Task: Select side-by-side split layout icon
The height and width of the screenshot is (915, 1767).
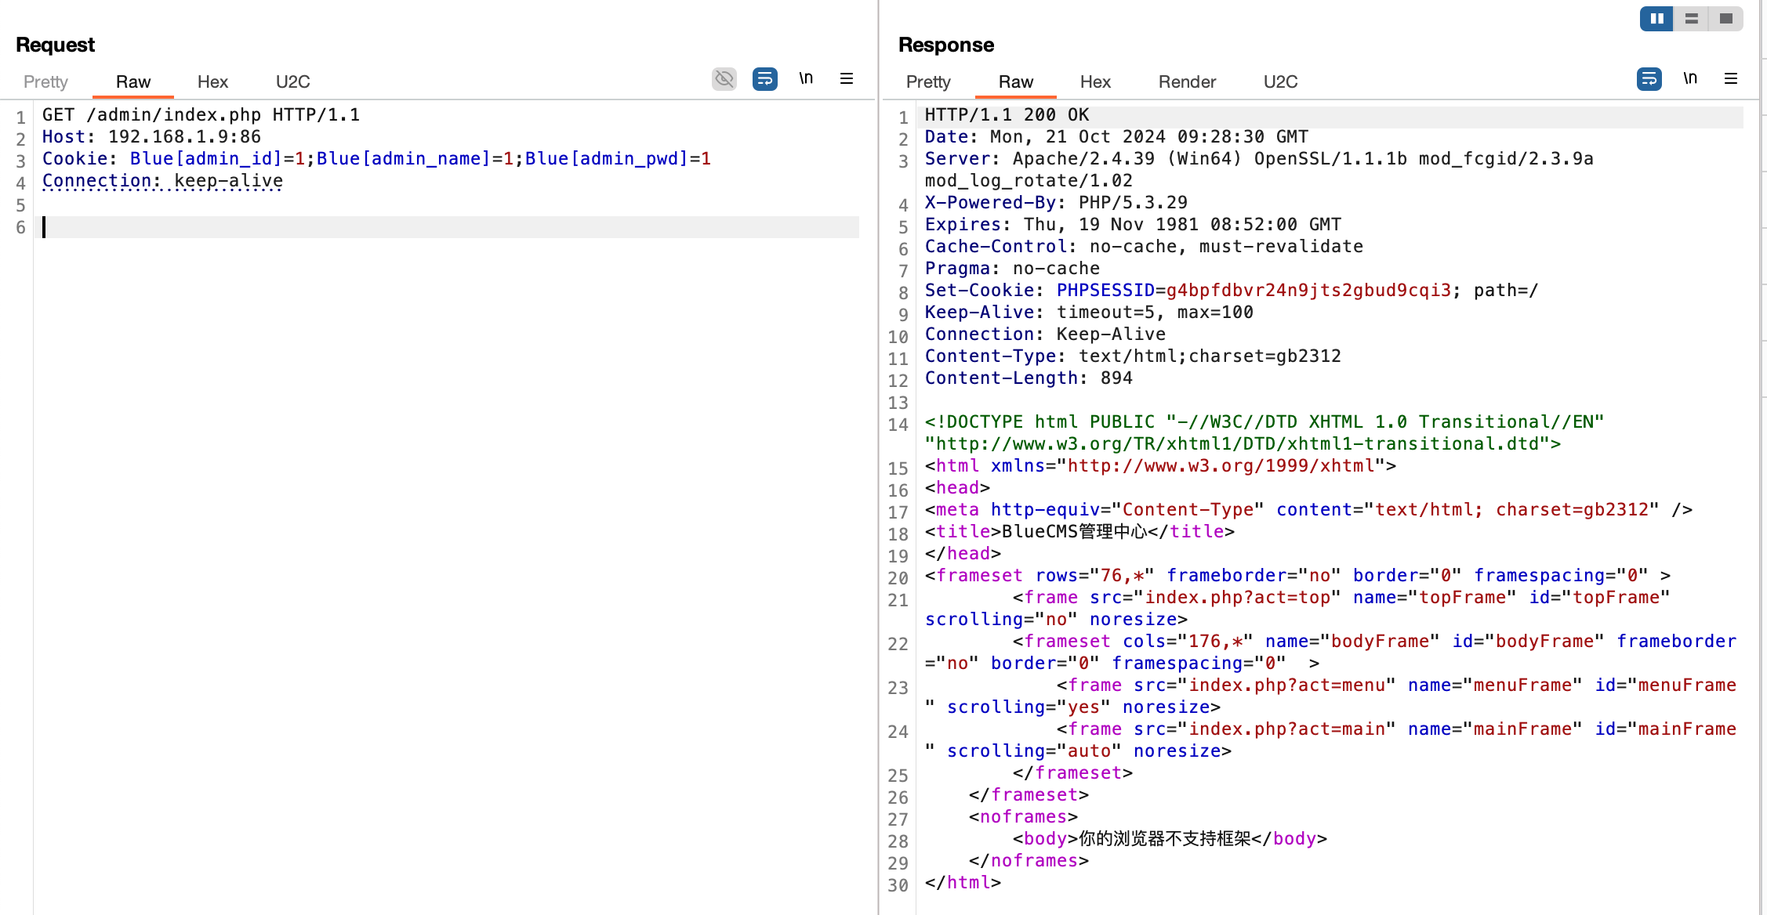Action: [1656, 19]
